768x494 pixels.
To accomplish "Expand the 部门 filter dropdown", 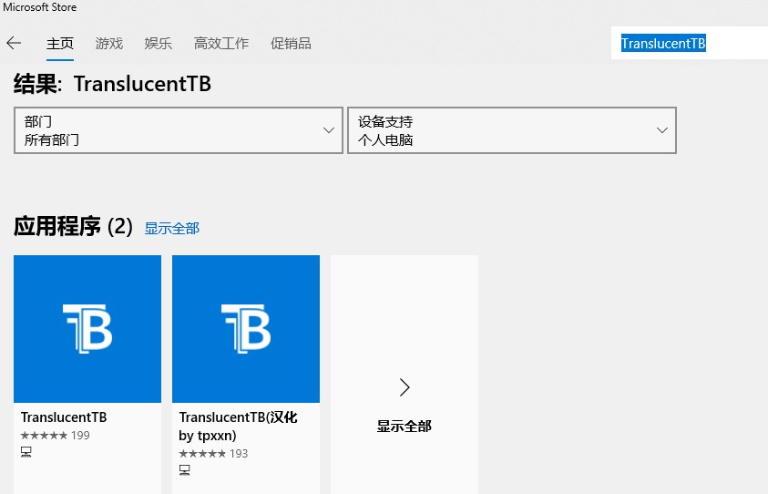I will (x=179, y=130).
